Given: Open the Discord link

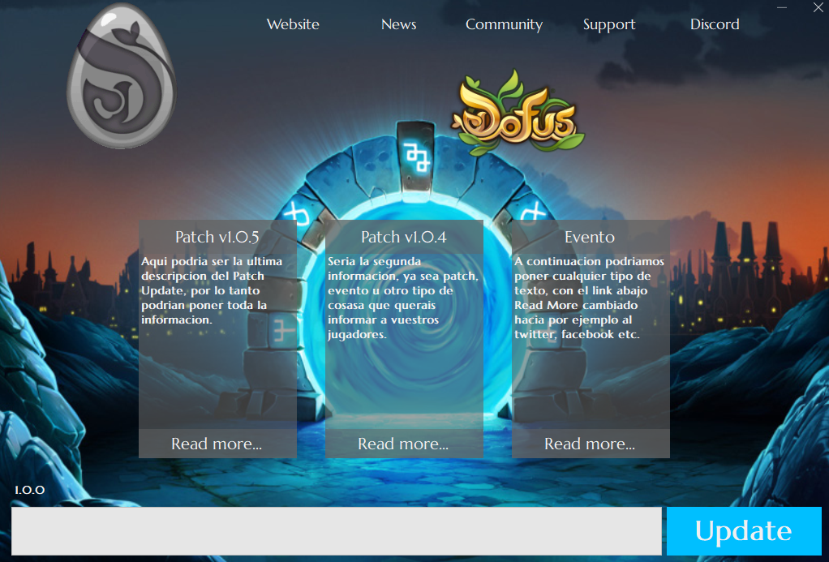Looking at the screenshot, I should pos(715,24).
